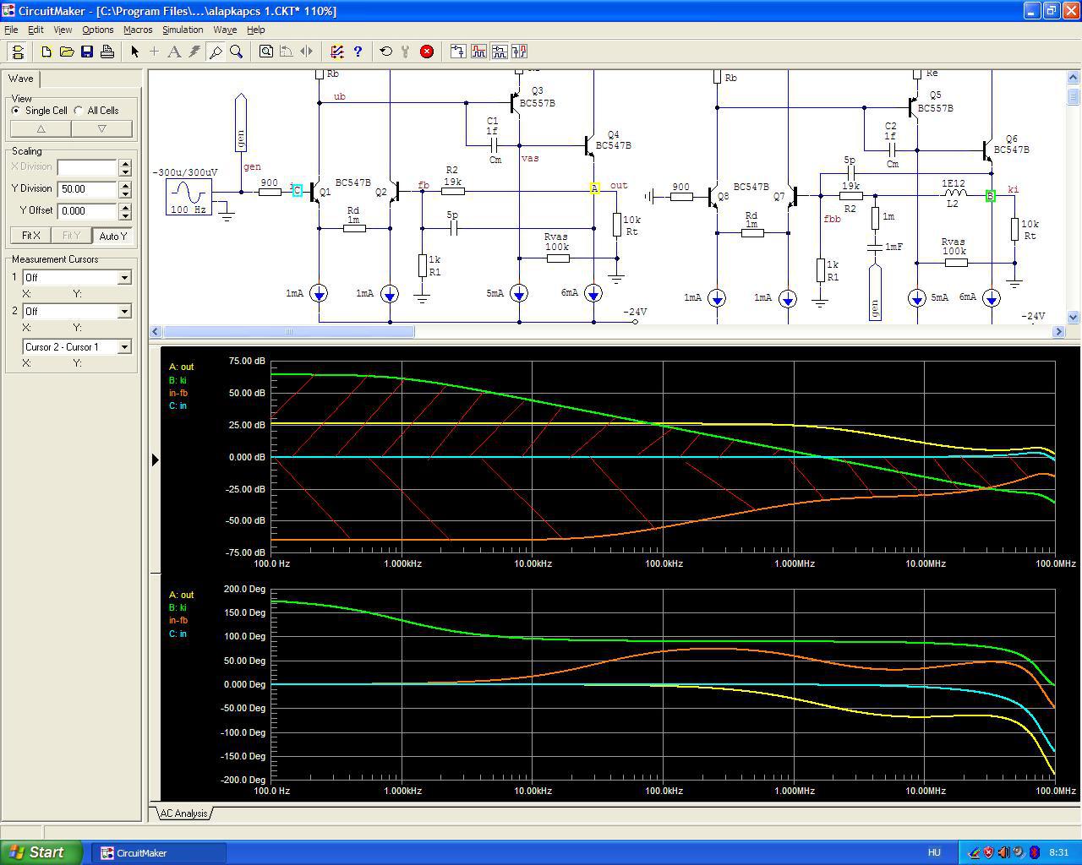Viewport: 1082px width, 865px height.
Task: Select the Text (A) tool
Action: click(x=174, y=52)
